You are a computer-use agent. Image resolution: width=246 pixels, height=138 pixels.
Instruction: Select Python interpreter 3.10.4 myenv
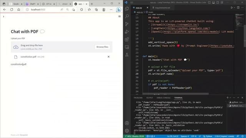[x=224, y=136]
